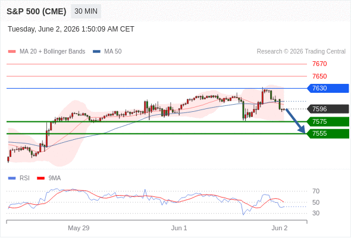Click the Jun 1 date axis label

179,228
